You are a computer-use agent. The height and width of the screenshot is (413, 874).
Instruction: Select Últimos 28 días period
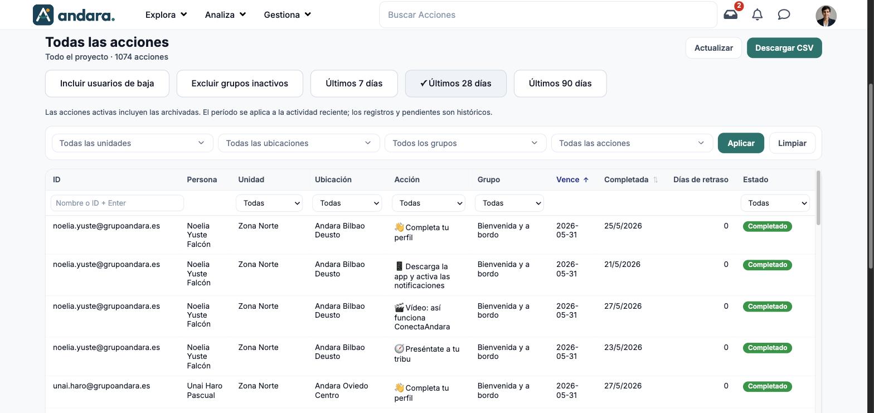coord(455,84)
